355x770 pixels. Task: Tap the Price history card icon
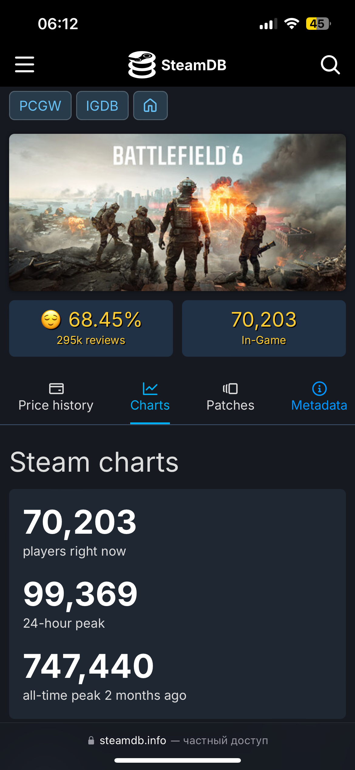(56, 388)
